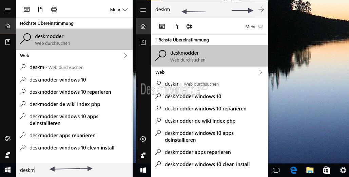Filter by Apps icon in the left search panel
Screen dimensions: 349x177
pyautogui.click(x=27, y=10)
